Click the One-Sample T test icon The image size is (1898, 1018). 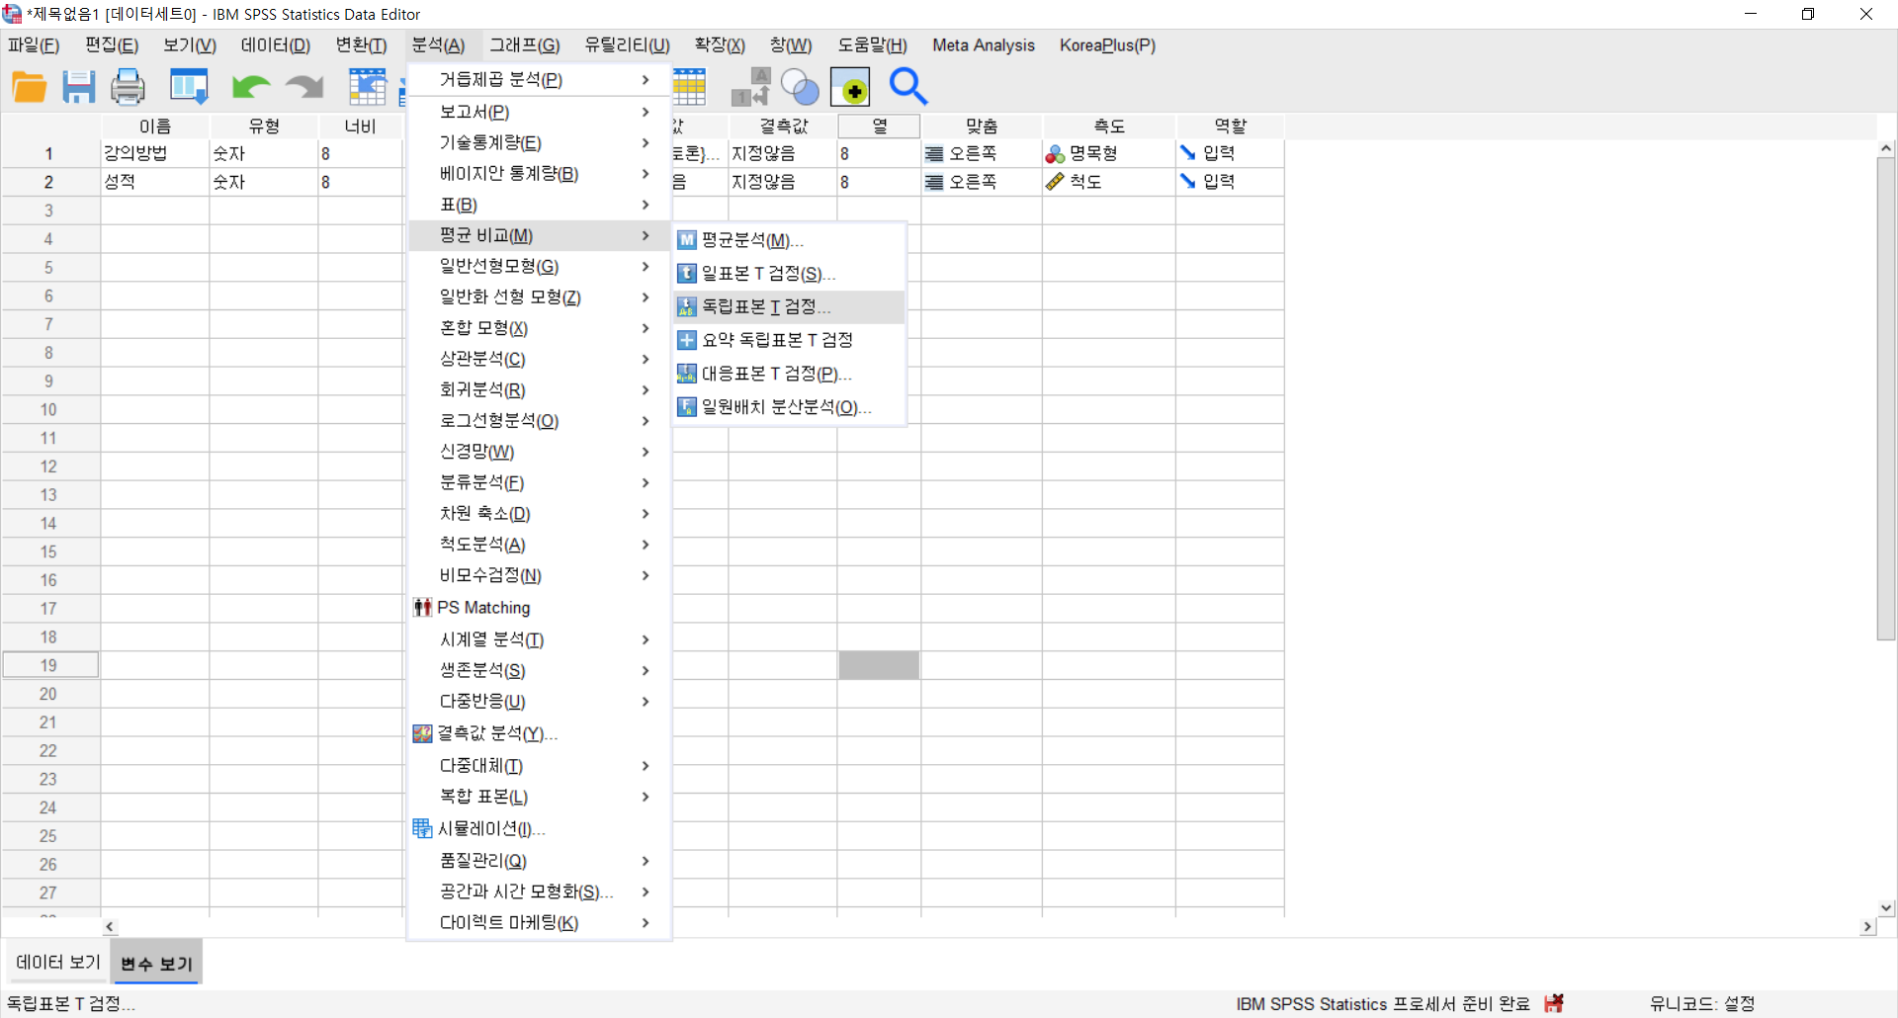(x=687, y=274)
